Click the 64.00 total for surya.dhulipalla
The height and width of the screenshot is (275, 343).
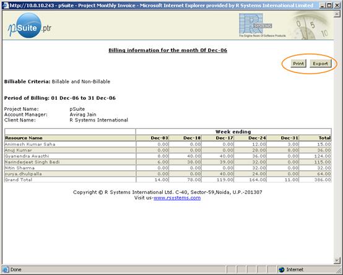324,174
